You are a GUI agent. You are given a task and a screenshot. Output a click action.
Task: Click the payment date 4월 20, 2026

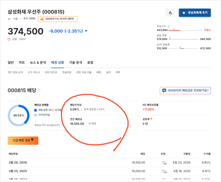(181, 163)
